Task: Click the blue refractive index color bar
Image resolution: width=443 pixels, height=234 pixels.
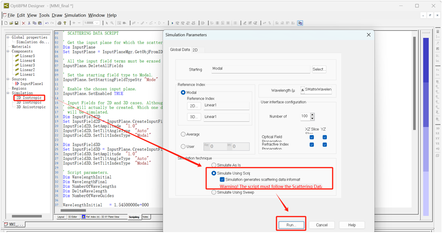Action: (426, 113)
